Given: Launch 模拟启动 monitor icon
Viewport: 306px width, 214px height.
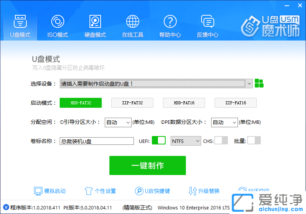Looking at the screenshot, I should click(x=38, y=191).
